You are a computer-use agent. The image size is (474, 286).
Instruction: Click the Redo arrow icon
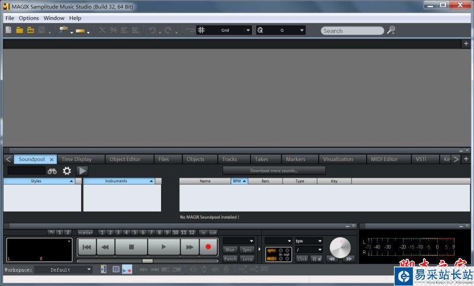(x=168, y=30)
